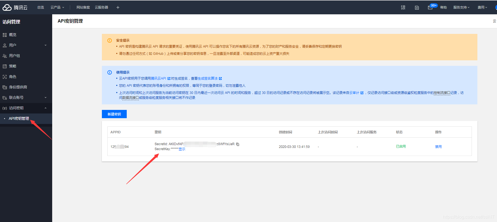497x222 pixels.
Task: Click the API密钥管理 page heading
Action: pyautogui.click(x=70, y=21)
